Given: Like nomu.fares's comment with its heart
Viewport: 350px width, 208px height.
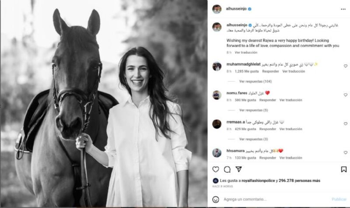Looking at the screenshot, I should (345, 95).
